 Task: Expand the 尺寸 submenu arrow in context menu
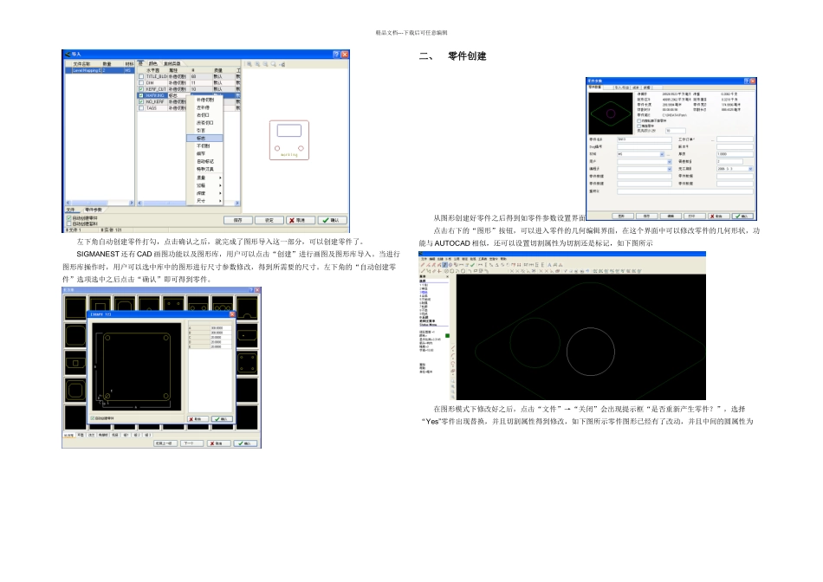coord(220,201)
